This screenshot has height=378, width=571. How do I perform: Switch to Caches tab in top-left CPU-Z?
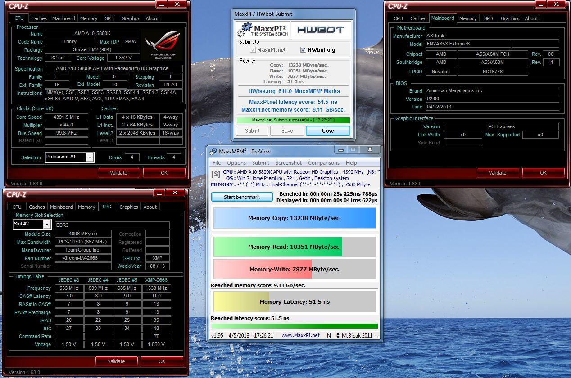(39, 18)
